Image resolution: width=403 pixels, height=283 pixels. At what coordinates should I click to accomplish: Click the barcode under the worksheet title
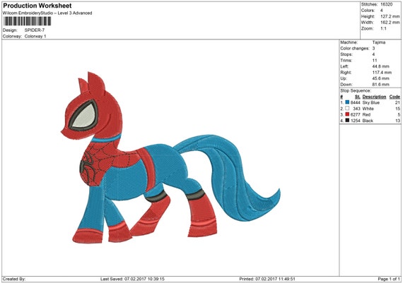click(28, 21)
